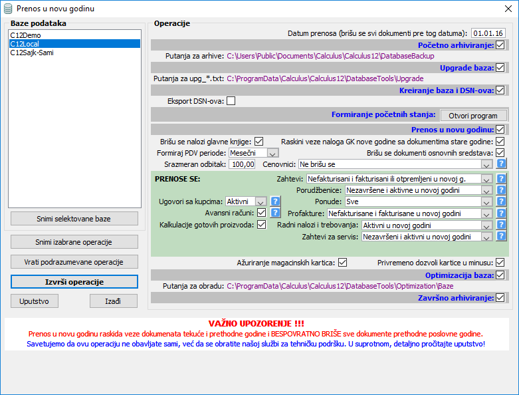This screenshot has width=519, height=395.
Task: Enable the Eksport DSN-ova checkbox
Action: point(231,102)
